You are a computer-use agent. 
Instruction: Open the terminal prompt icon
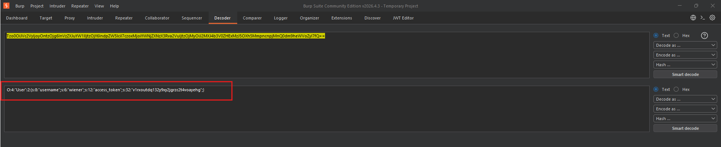pyautogui.click(x=703, y=18)
